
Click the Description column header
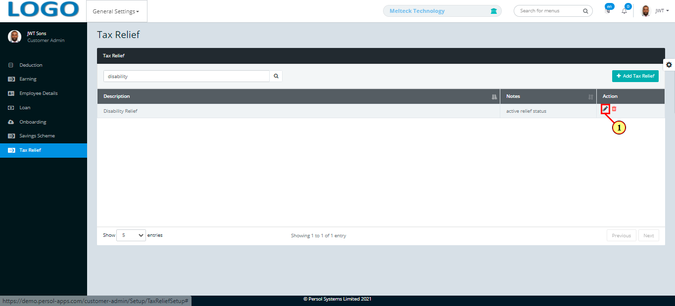click(298, 96)
